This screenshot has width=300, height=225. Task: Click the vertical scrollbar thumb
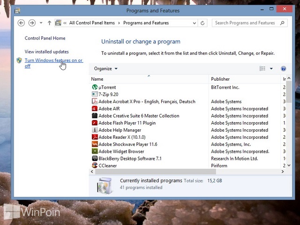pos(289,92)
